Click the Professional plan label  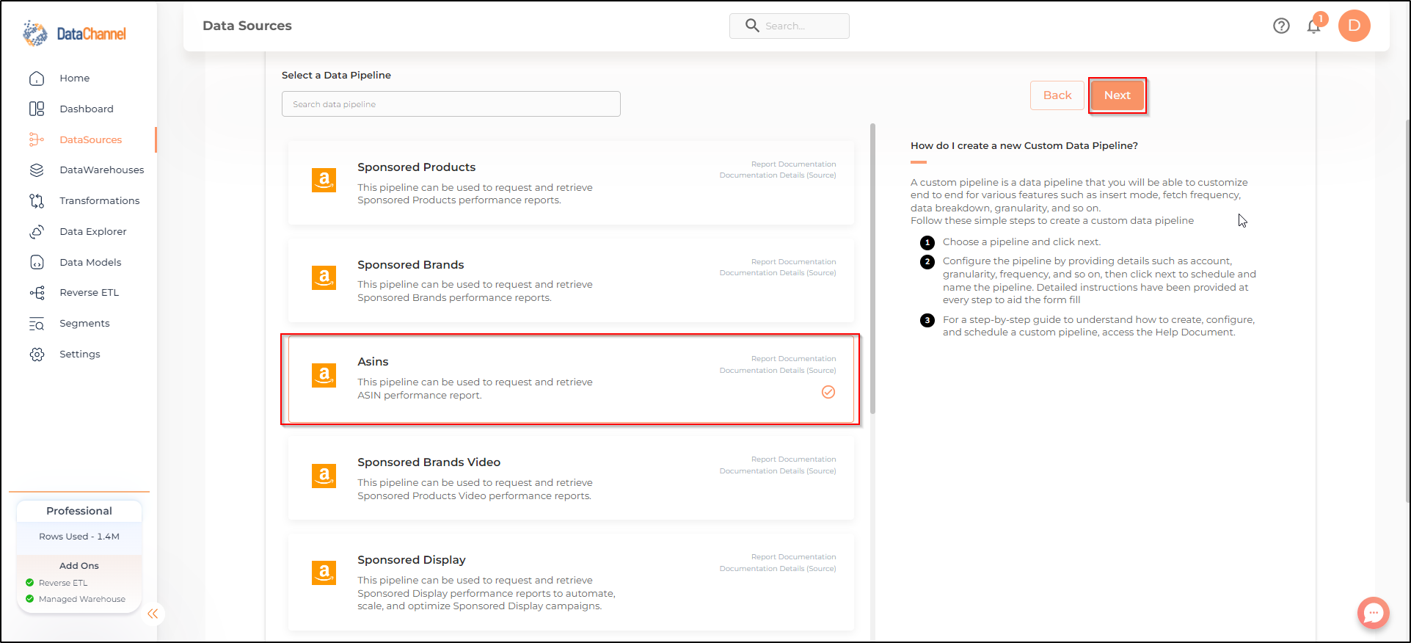click(79, 511)
